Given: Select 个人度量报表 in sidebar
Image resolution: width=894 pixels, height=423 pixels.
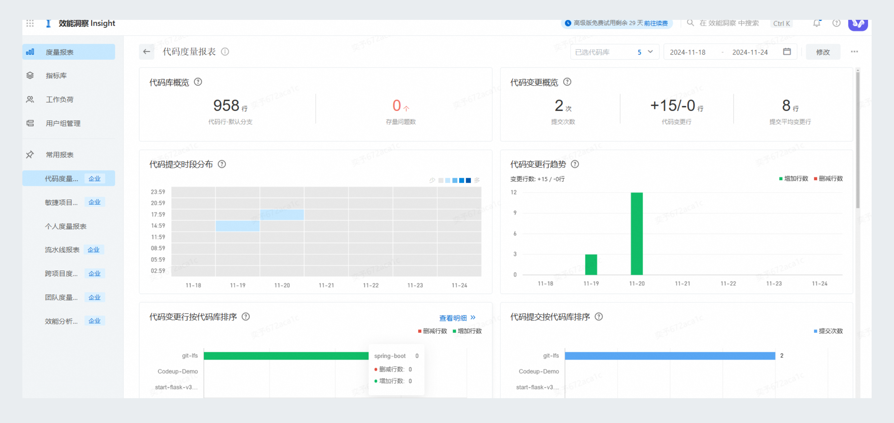Looking at the screenshot, I should (x=69, y=226).
